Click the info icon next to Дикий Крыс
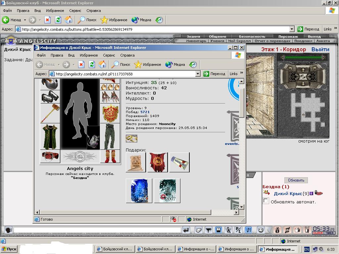This screenshot has height=254, width=339. [x=311, y=193]
